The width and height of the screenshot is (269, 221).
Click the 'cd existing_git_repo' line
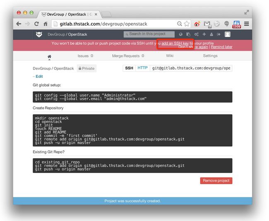coord(57,162)
